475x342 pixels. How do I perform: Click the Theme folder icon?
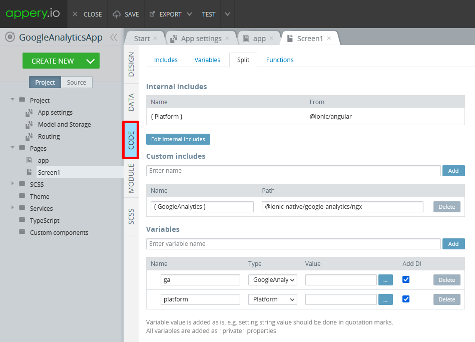22,196
